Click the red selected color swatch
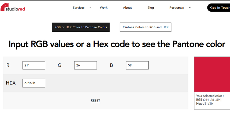230x114 pixels. pos(212,74)
